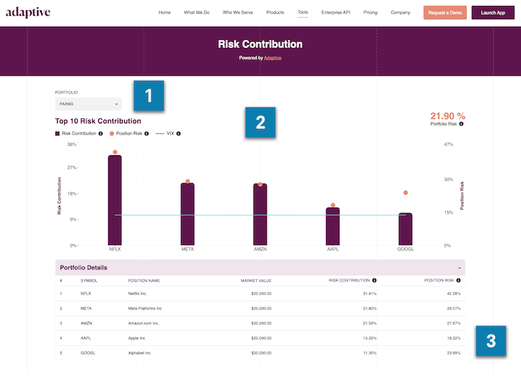
Task: Select Apple Inc position name
Action: pos(137,338)
